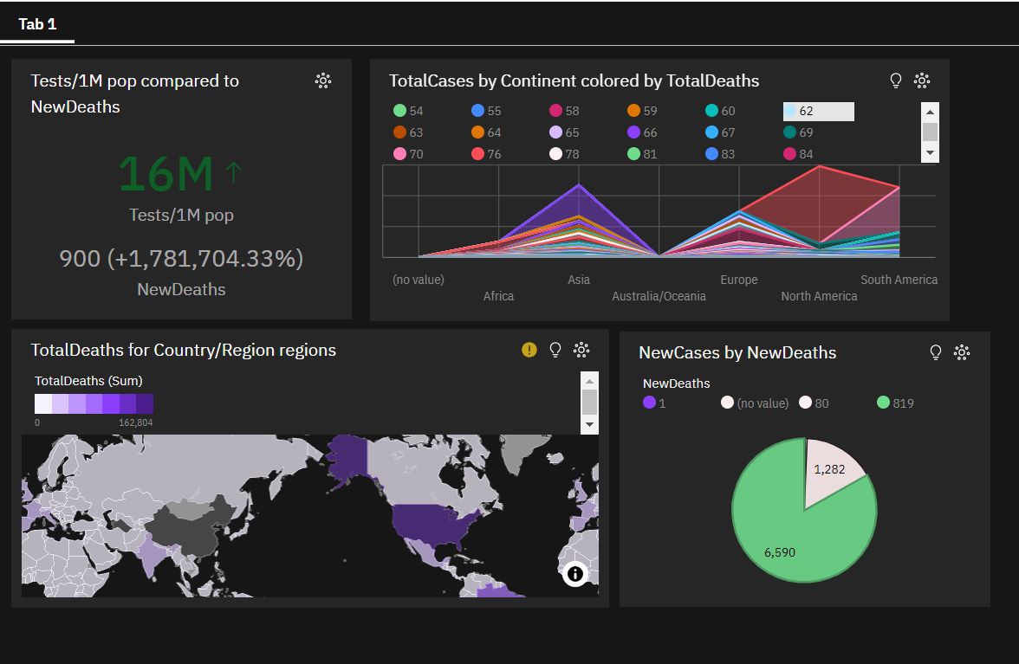The width and height of the screenshot is (1019, 664).
Task: Click the green 6,590 pie slice
Action: pyautogui.click(x=789, y=537)
